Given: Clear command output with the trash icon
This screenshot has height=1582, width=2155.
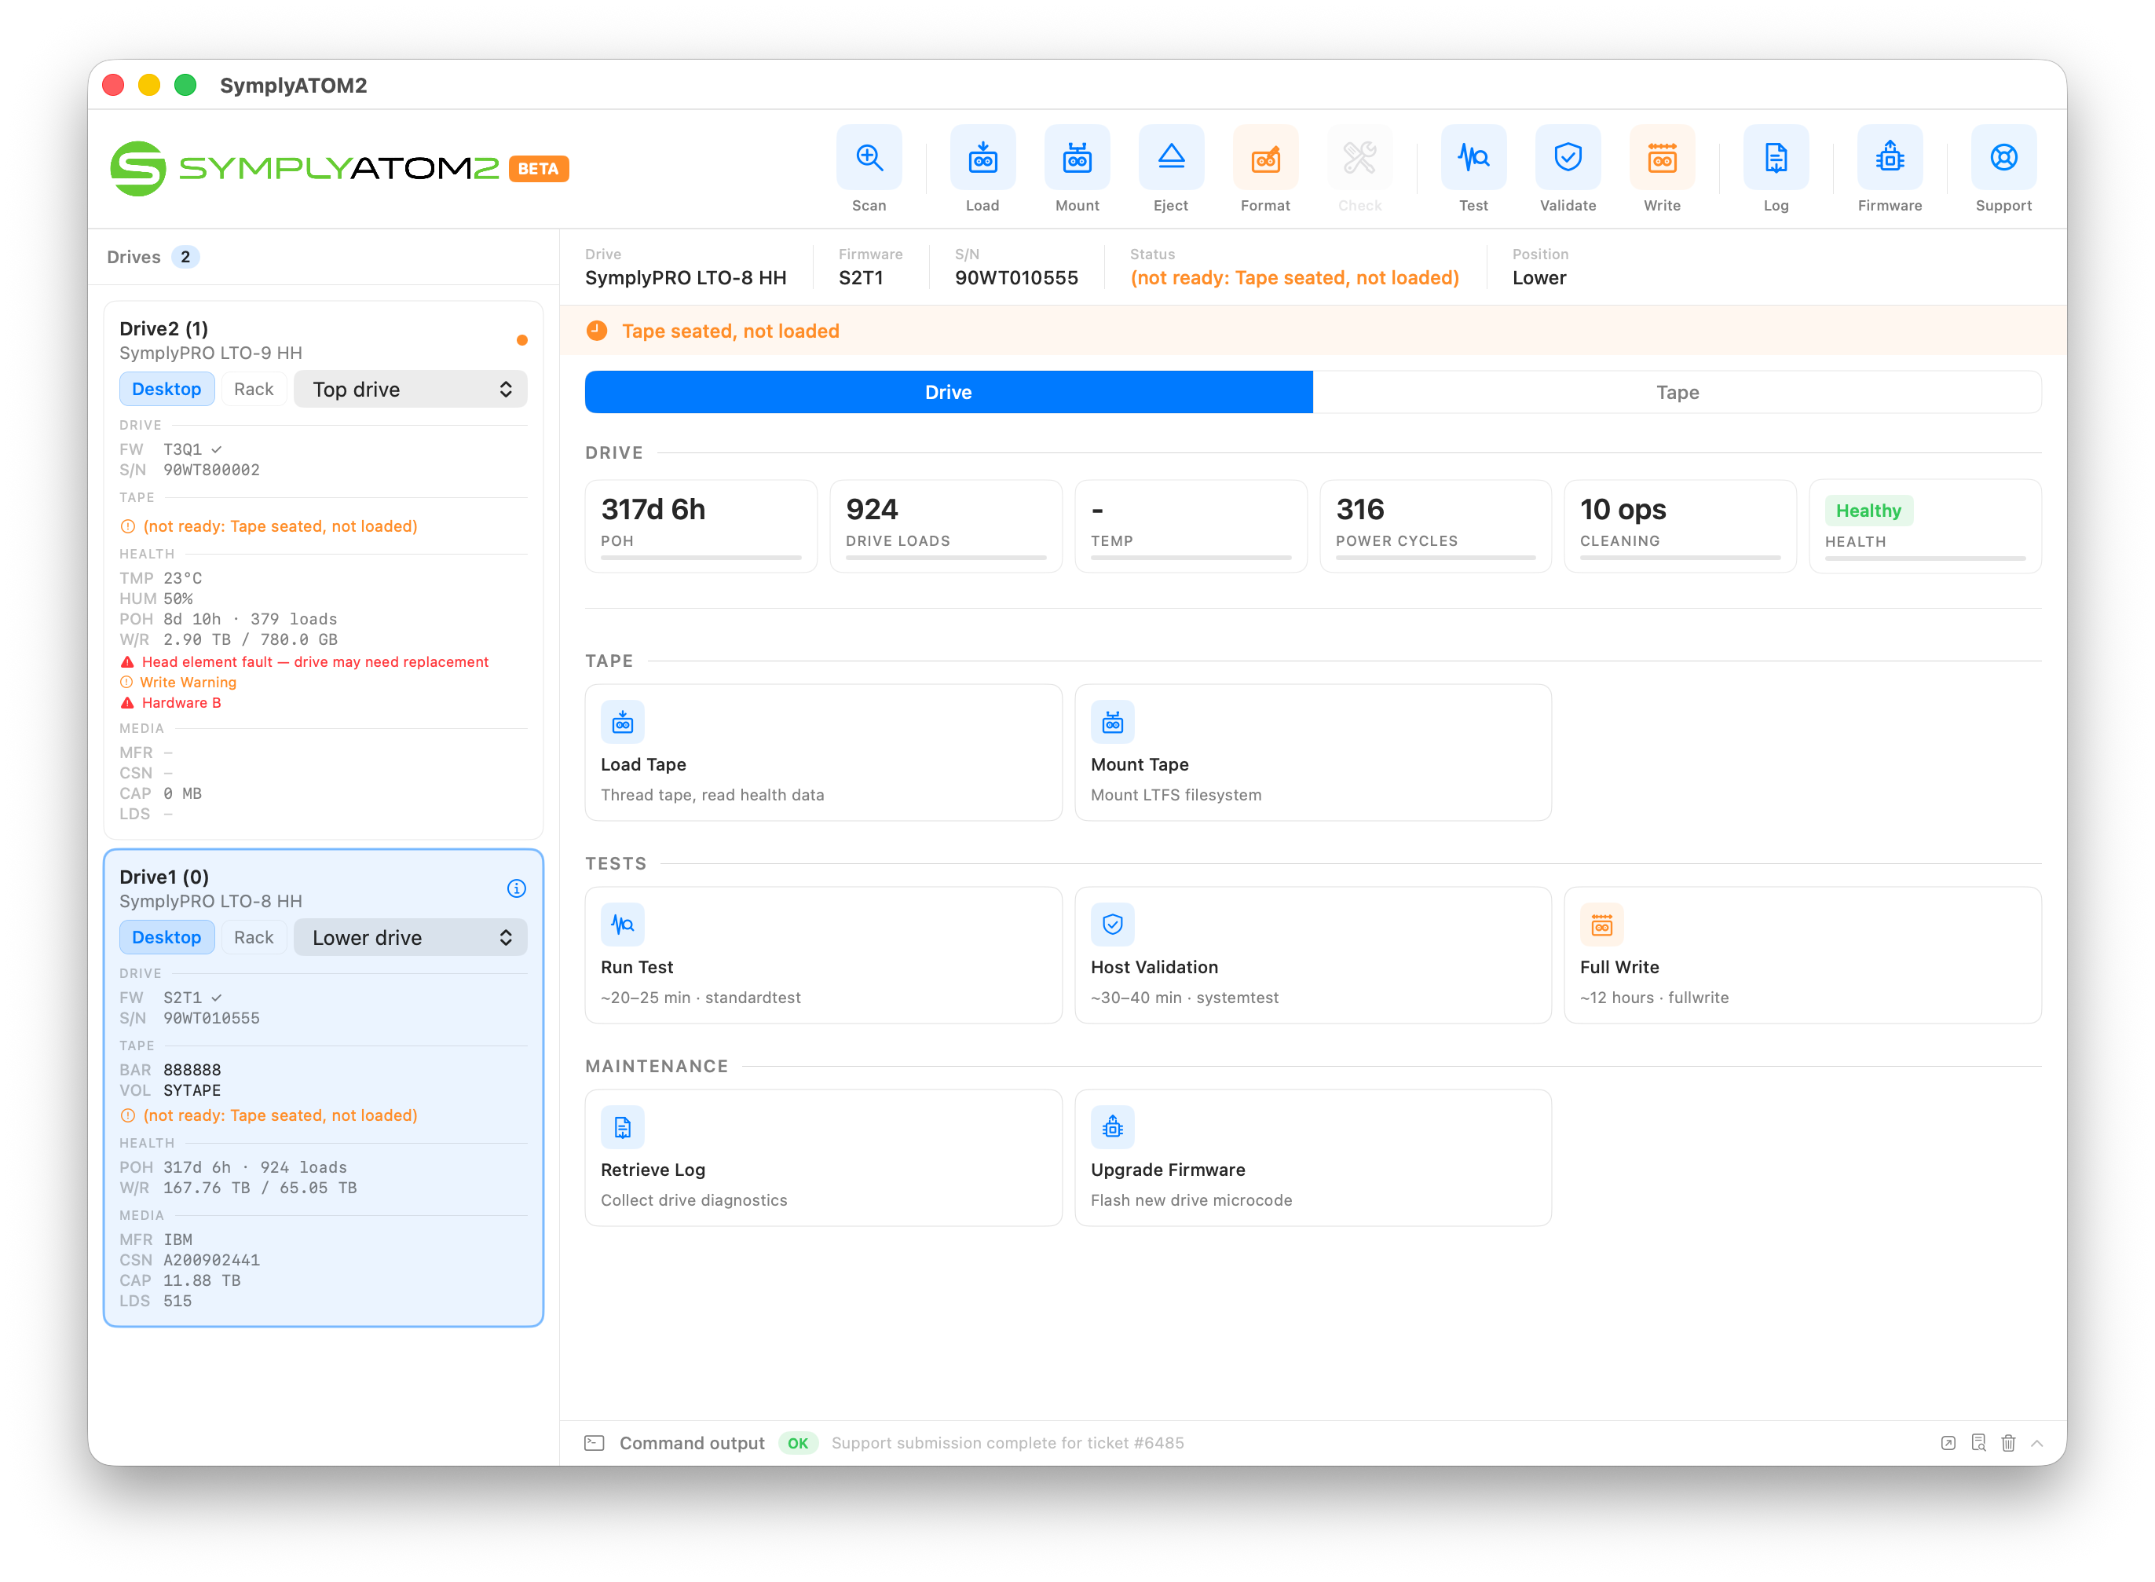Looking at the screenshot, I should click(2008, 1443).
